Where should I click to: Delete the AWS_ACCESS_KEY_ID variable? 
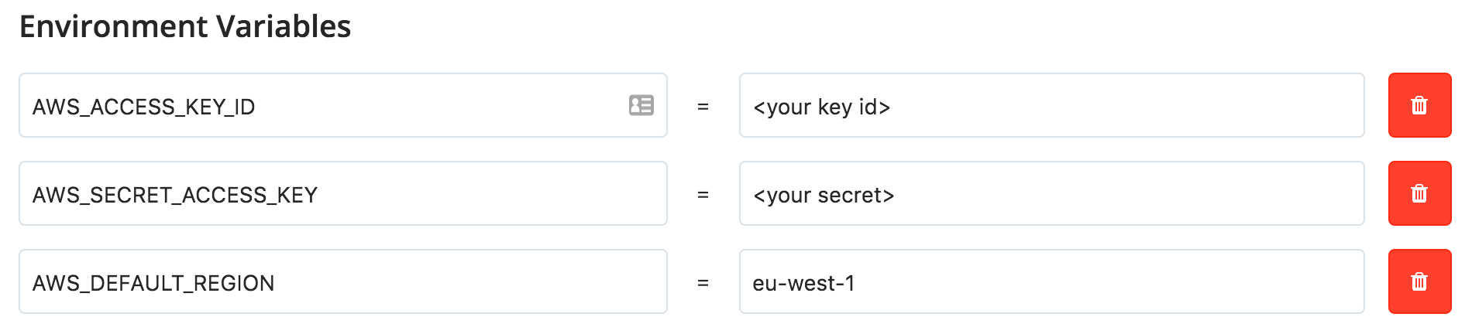point(1419,105)
